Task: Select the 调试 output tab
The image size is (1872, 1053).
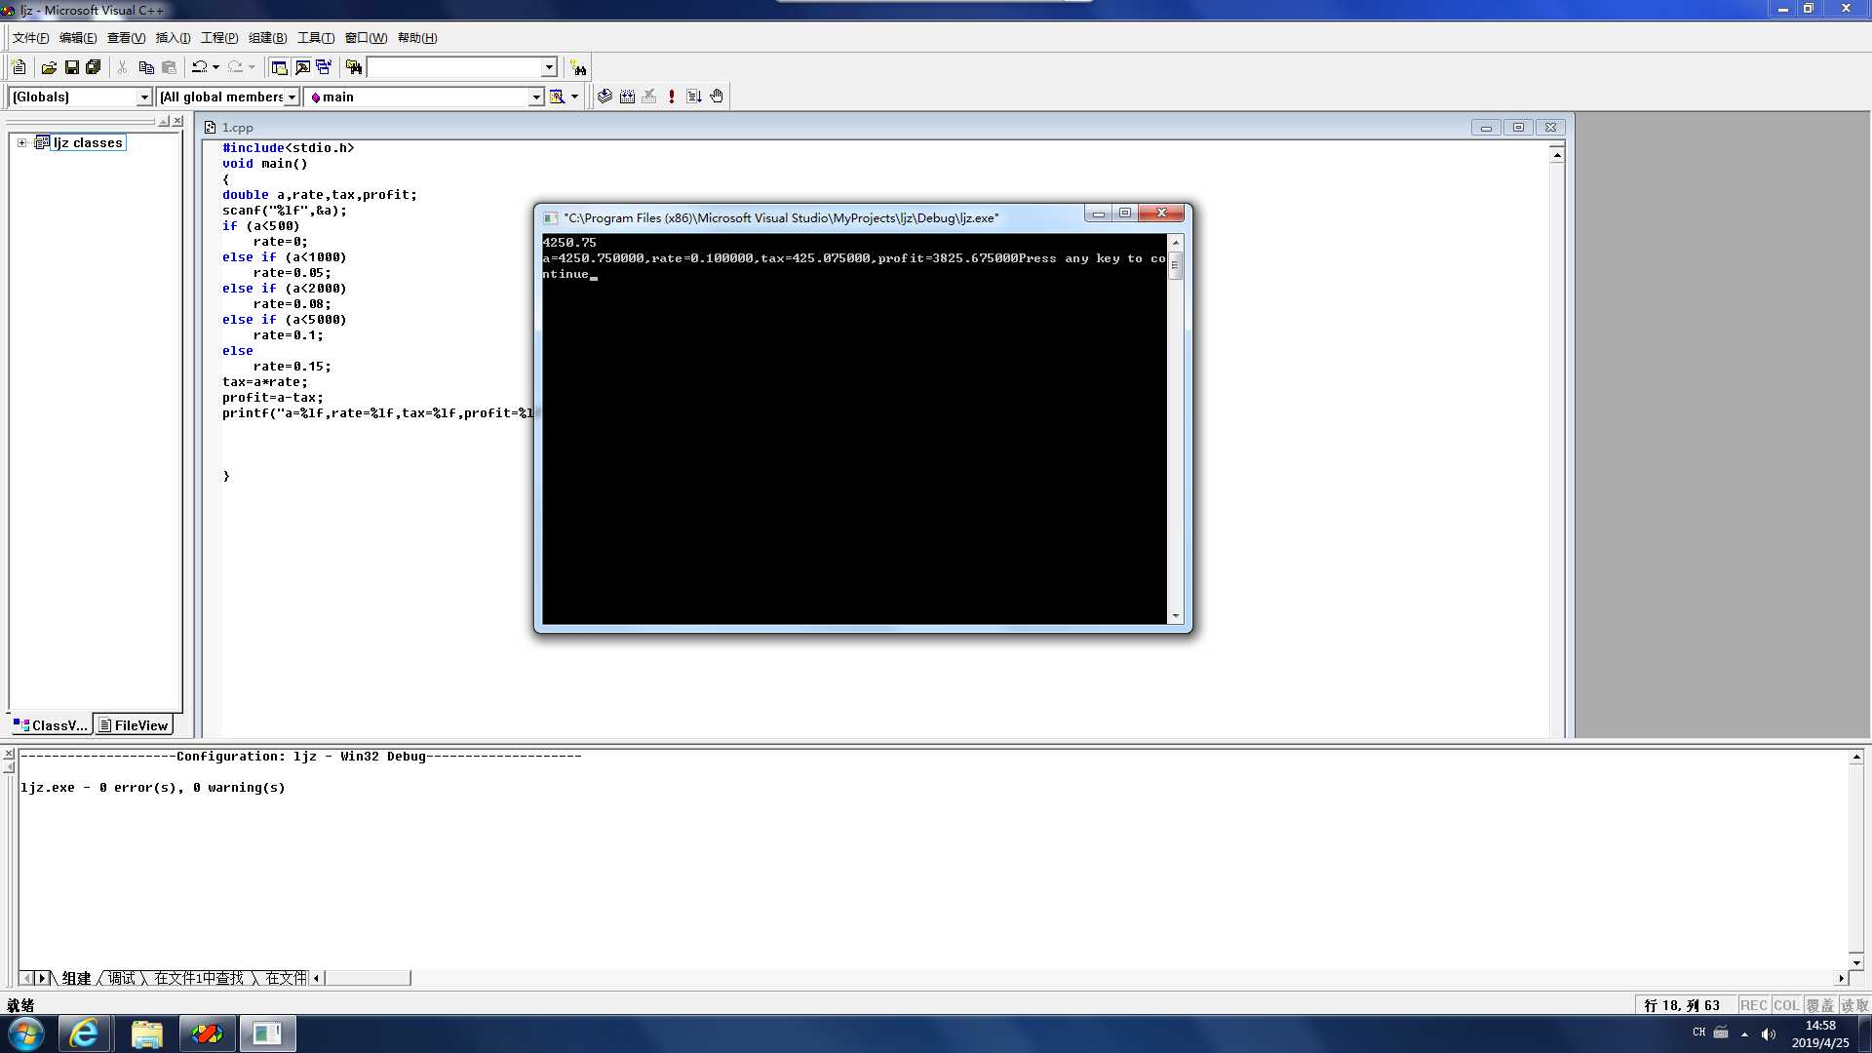Action: click(x=122, y=978)
